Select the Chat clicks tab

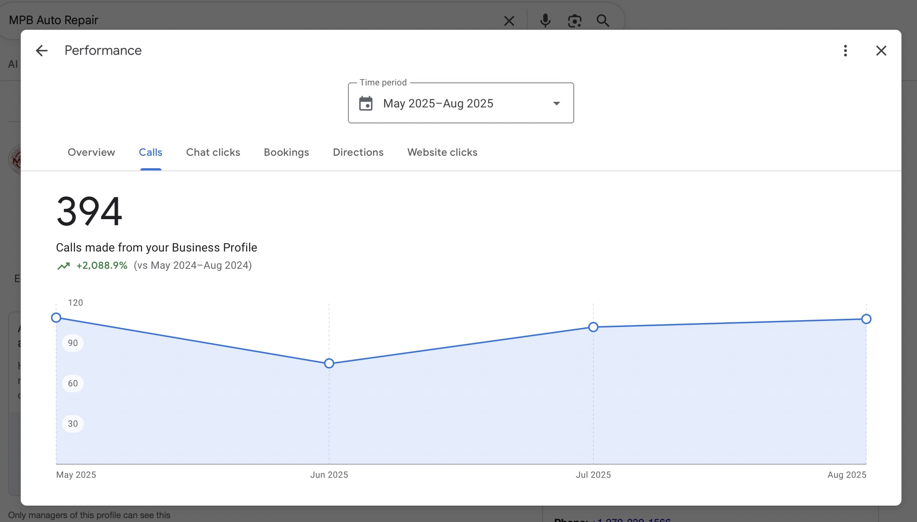pos(213,152)
